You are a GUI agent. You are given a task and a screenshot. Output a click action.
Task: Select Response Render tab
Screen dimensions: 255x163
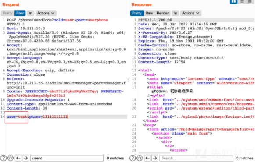(163, 13)
